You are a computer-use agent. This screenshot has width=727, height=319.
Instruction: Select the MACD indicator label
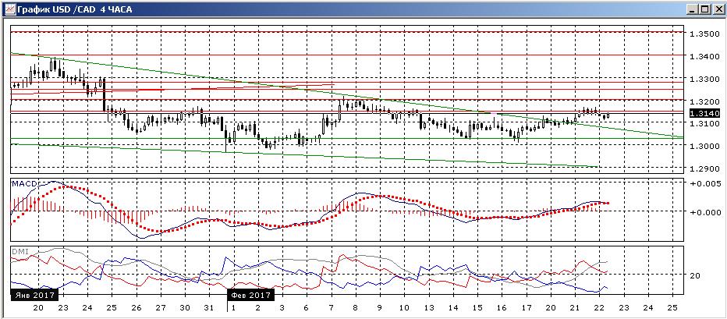20,185
